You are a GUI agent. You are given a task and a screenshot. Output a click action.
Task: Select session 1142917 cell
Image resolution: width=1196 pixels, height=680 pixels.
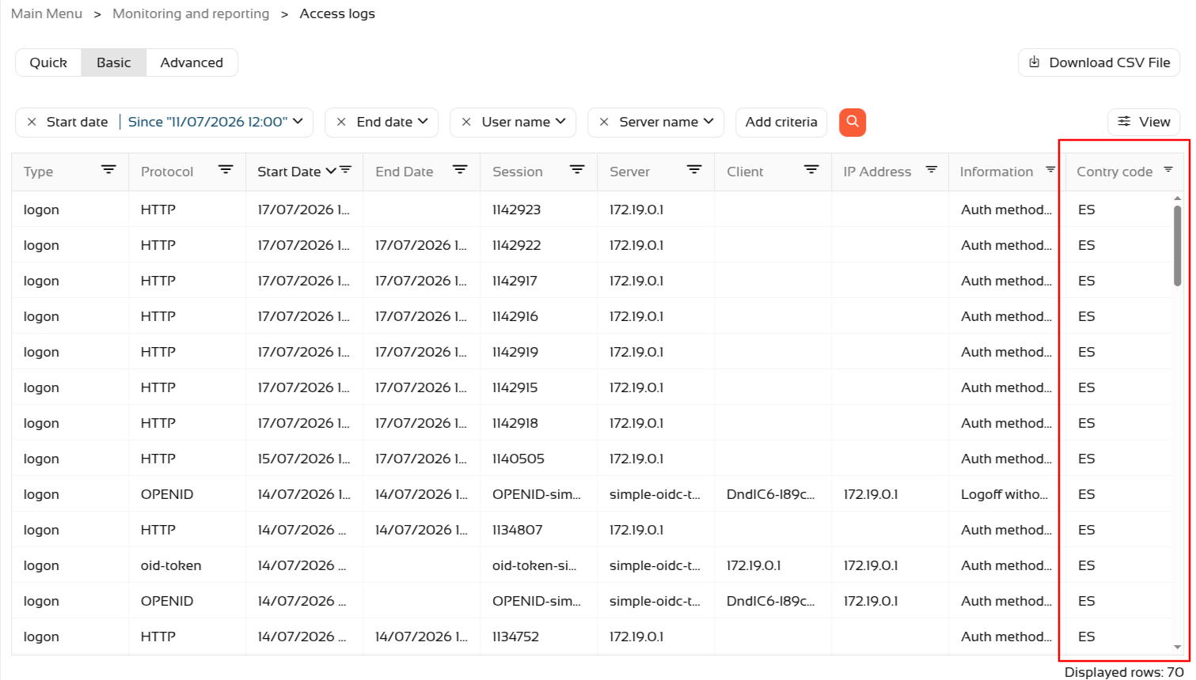click(538, 281)
